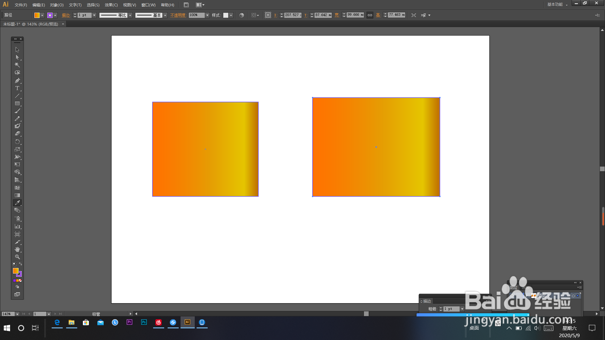Viewport: 605px width, 340px height.
Task: Select the Gradient tool
Action: (x=17, y=195)
